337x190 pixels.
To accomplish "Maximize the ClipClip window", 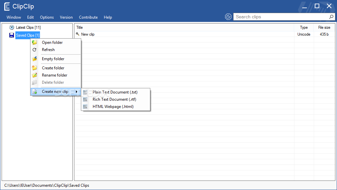I will 317,6.
